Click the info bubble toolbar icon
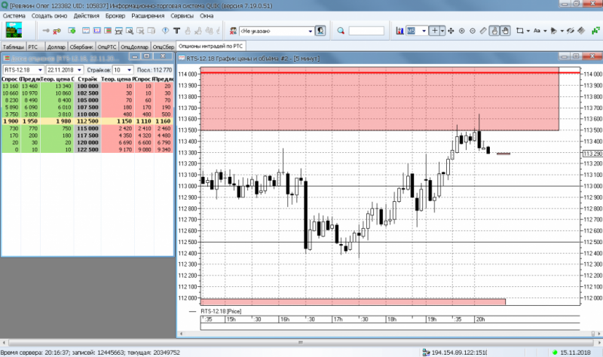 pyautogui.click(x=165, y=31)
